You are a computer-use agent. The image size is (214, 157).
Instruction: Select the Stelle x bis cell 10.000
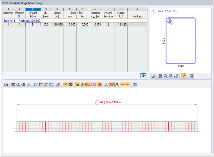tap(83, 24)
